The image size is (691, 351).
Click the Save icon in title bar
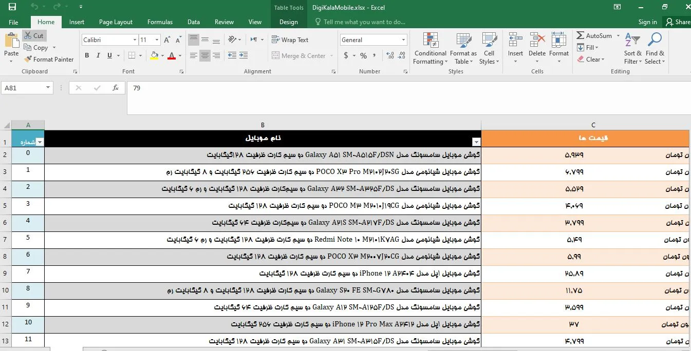click(x=12, y=7)
